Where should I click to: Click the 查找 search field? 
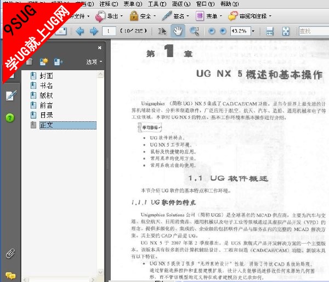[314, 31]
